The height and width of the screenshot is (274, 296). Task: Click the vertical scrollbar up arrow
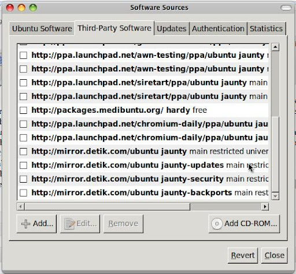tap(275, 47)
